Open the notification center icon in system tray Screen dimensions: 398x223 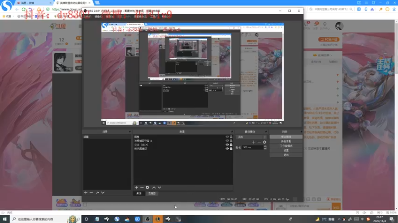[x=392, y=219]
